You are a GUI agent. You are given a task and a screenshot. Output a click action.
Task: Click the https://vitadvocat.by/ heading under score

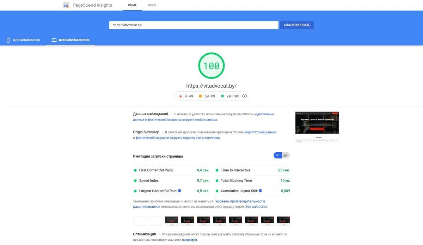coord(211,86)
